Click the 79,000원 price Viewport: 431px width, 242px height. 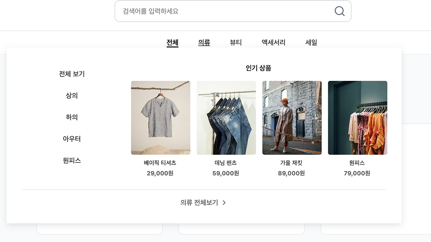(x=357, y=173)
